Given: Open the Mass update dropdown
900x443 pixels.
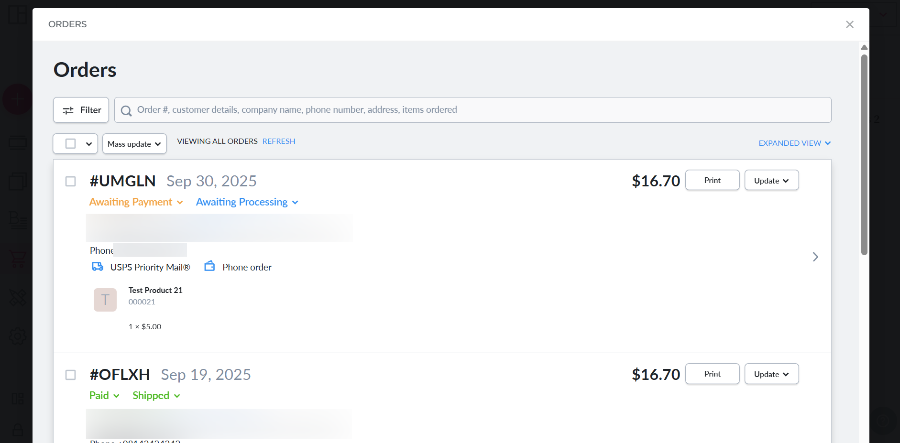Looking at the screenshot, I should 134,144.
